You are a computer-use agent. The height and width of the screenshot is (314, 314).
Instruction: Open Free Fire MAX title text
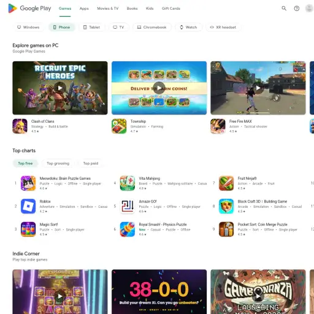240,121
